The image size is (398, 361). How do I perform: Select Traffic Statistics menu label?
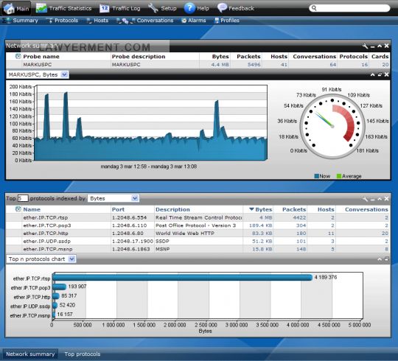(x=70, y=8)
